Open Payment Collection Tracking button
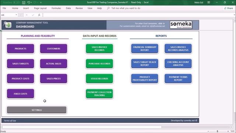Viewport: 236px width, 133px height. (99, 93)
